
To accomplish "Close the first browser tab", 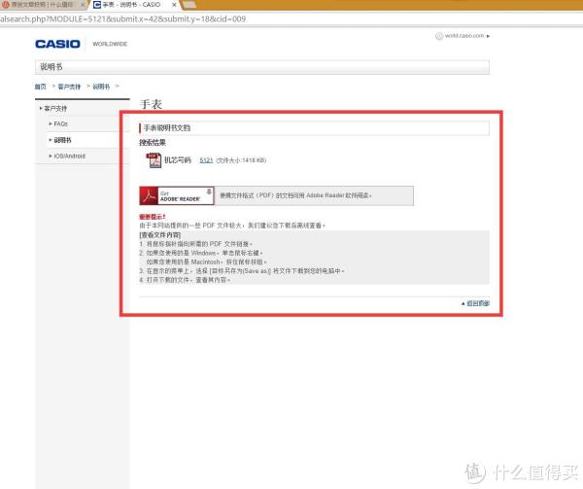I will pyautogui.click(x=83, y=5).
